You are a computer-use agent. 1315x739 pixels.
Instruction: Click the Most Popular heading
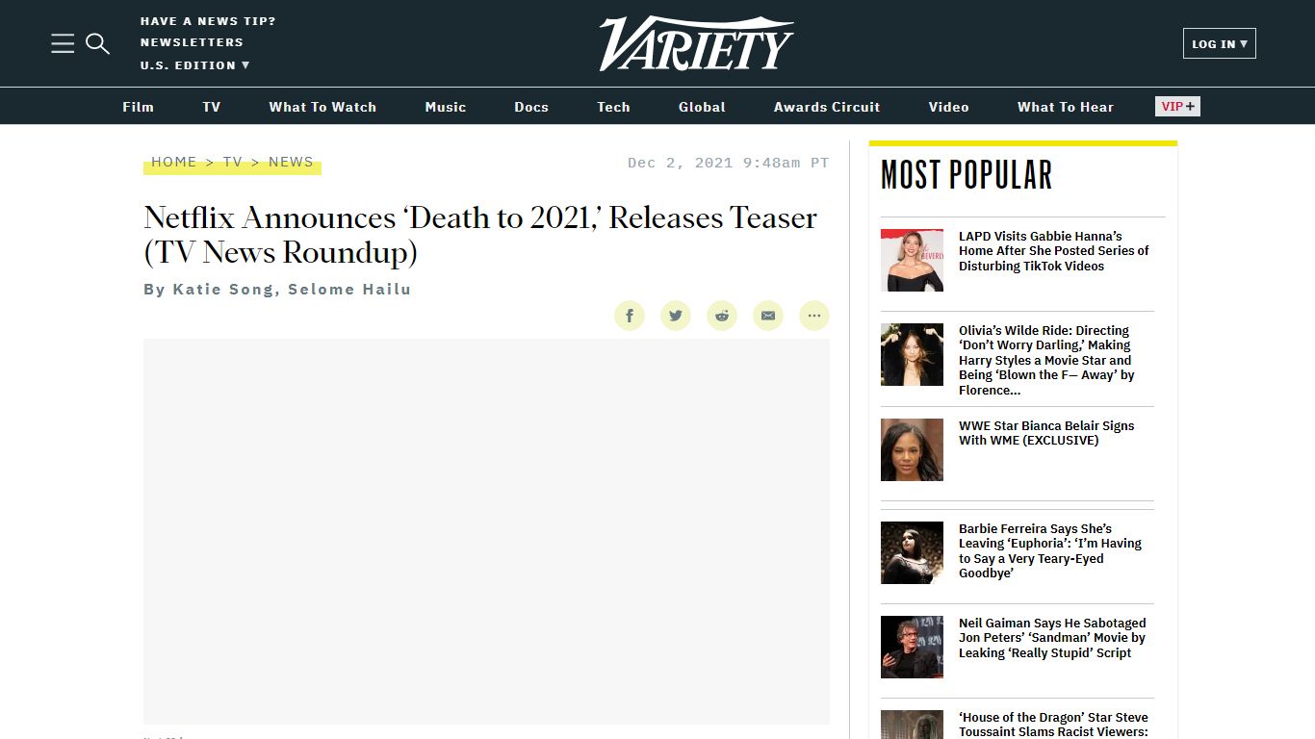[967, 175]
